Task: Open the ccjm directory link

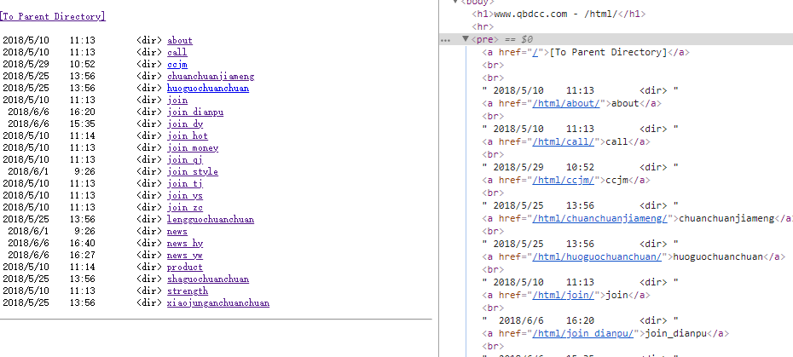Action: (177, 64)
